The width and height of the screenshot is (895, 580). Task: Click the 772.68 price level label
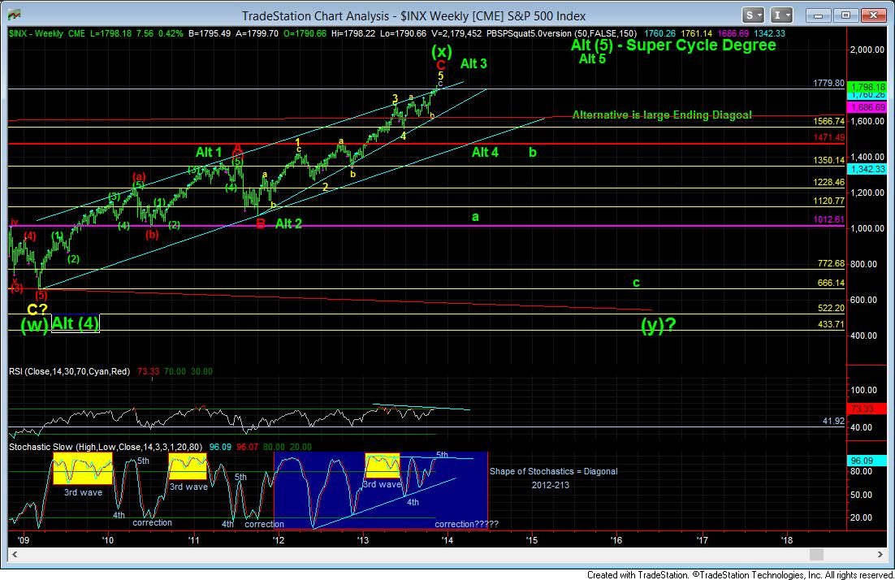[x=831, y=263]
